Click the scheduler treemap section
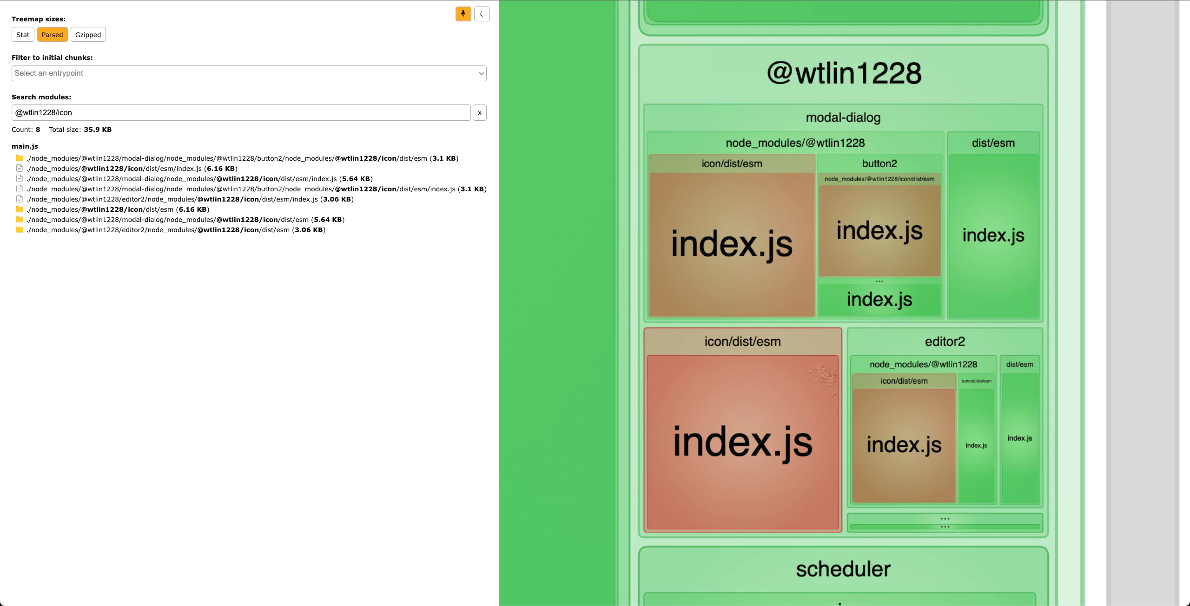Image resolution: width=1190 pixels, height=606 pixels. tap(843, 570)
